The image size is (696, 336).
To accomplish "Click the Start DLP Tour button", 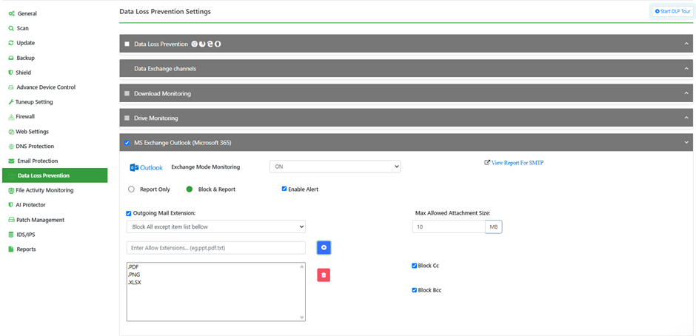I will point(672,12).
